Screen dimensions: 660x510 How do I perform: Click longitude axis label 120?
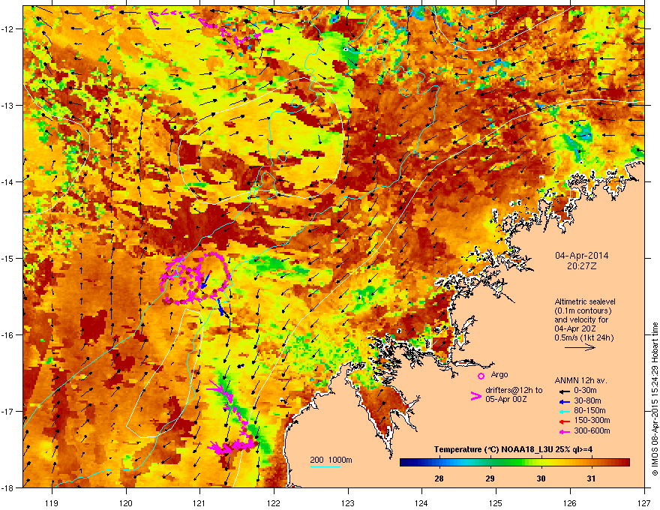(x=126, y=502)
